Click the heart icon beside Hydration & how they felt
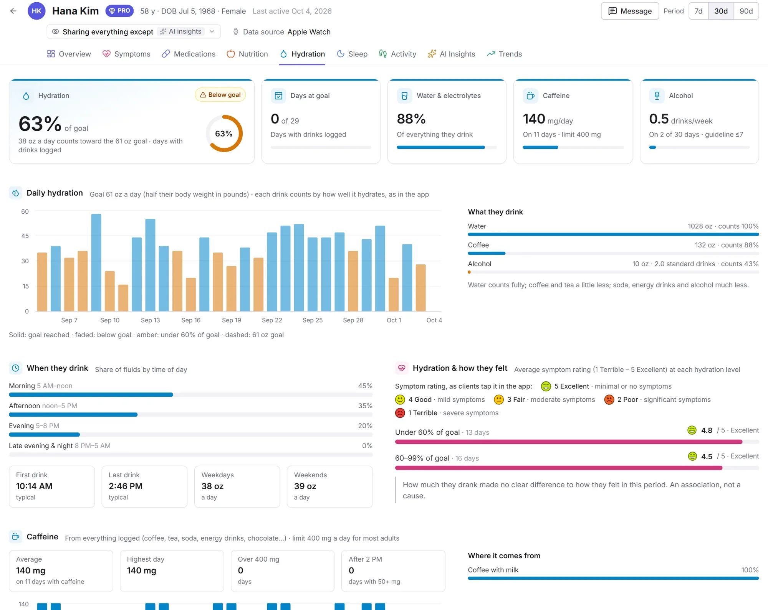Image resolution: width=768 pixels, height=610 pixels. (x=402, y=368)
